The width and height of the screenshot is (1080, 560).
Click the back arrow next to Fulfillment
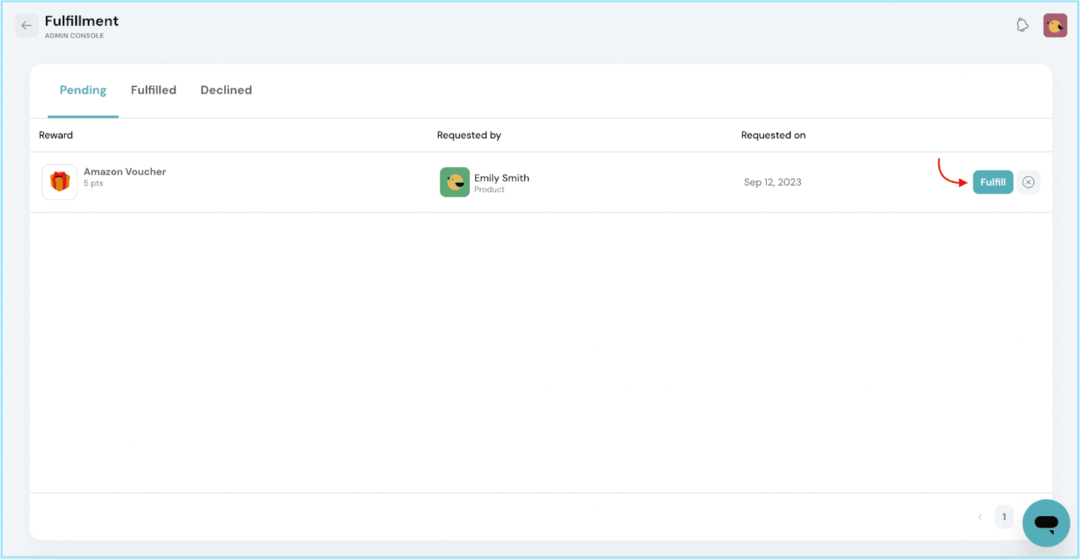(26, 26)
